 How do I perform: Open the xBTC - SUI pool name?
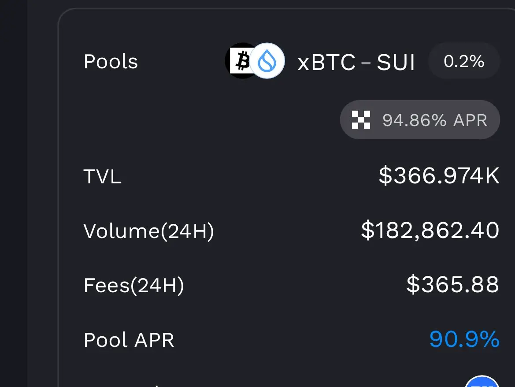pos(356,62)
